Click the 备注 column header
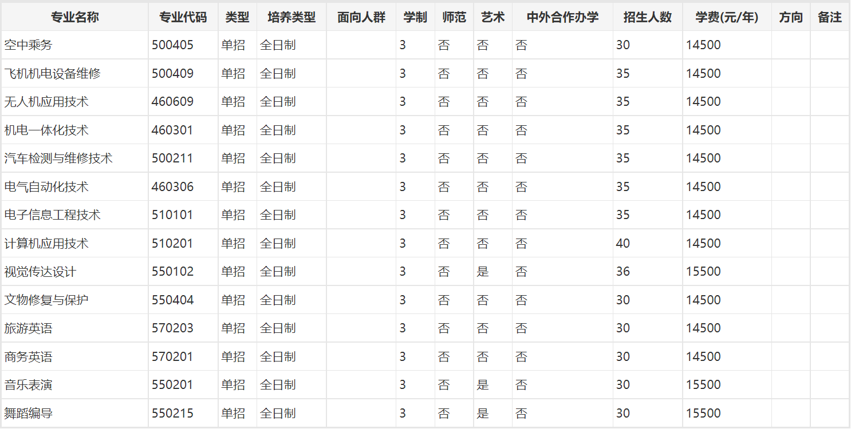851x429 pixels. coord(829,17)
